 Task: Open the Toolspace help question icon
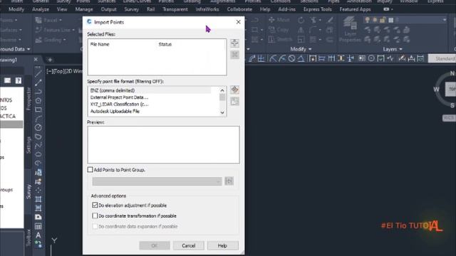[x=19, y=80]
